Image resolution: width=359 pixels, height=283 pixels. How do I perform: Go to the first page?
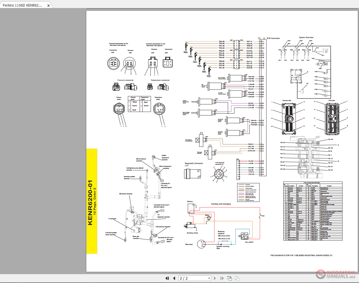167,278
